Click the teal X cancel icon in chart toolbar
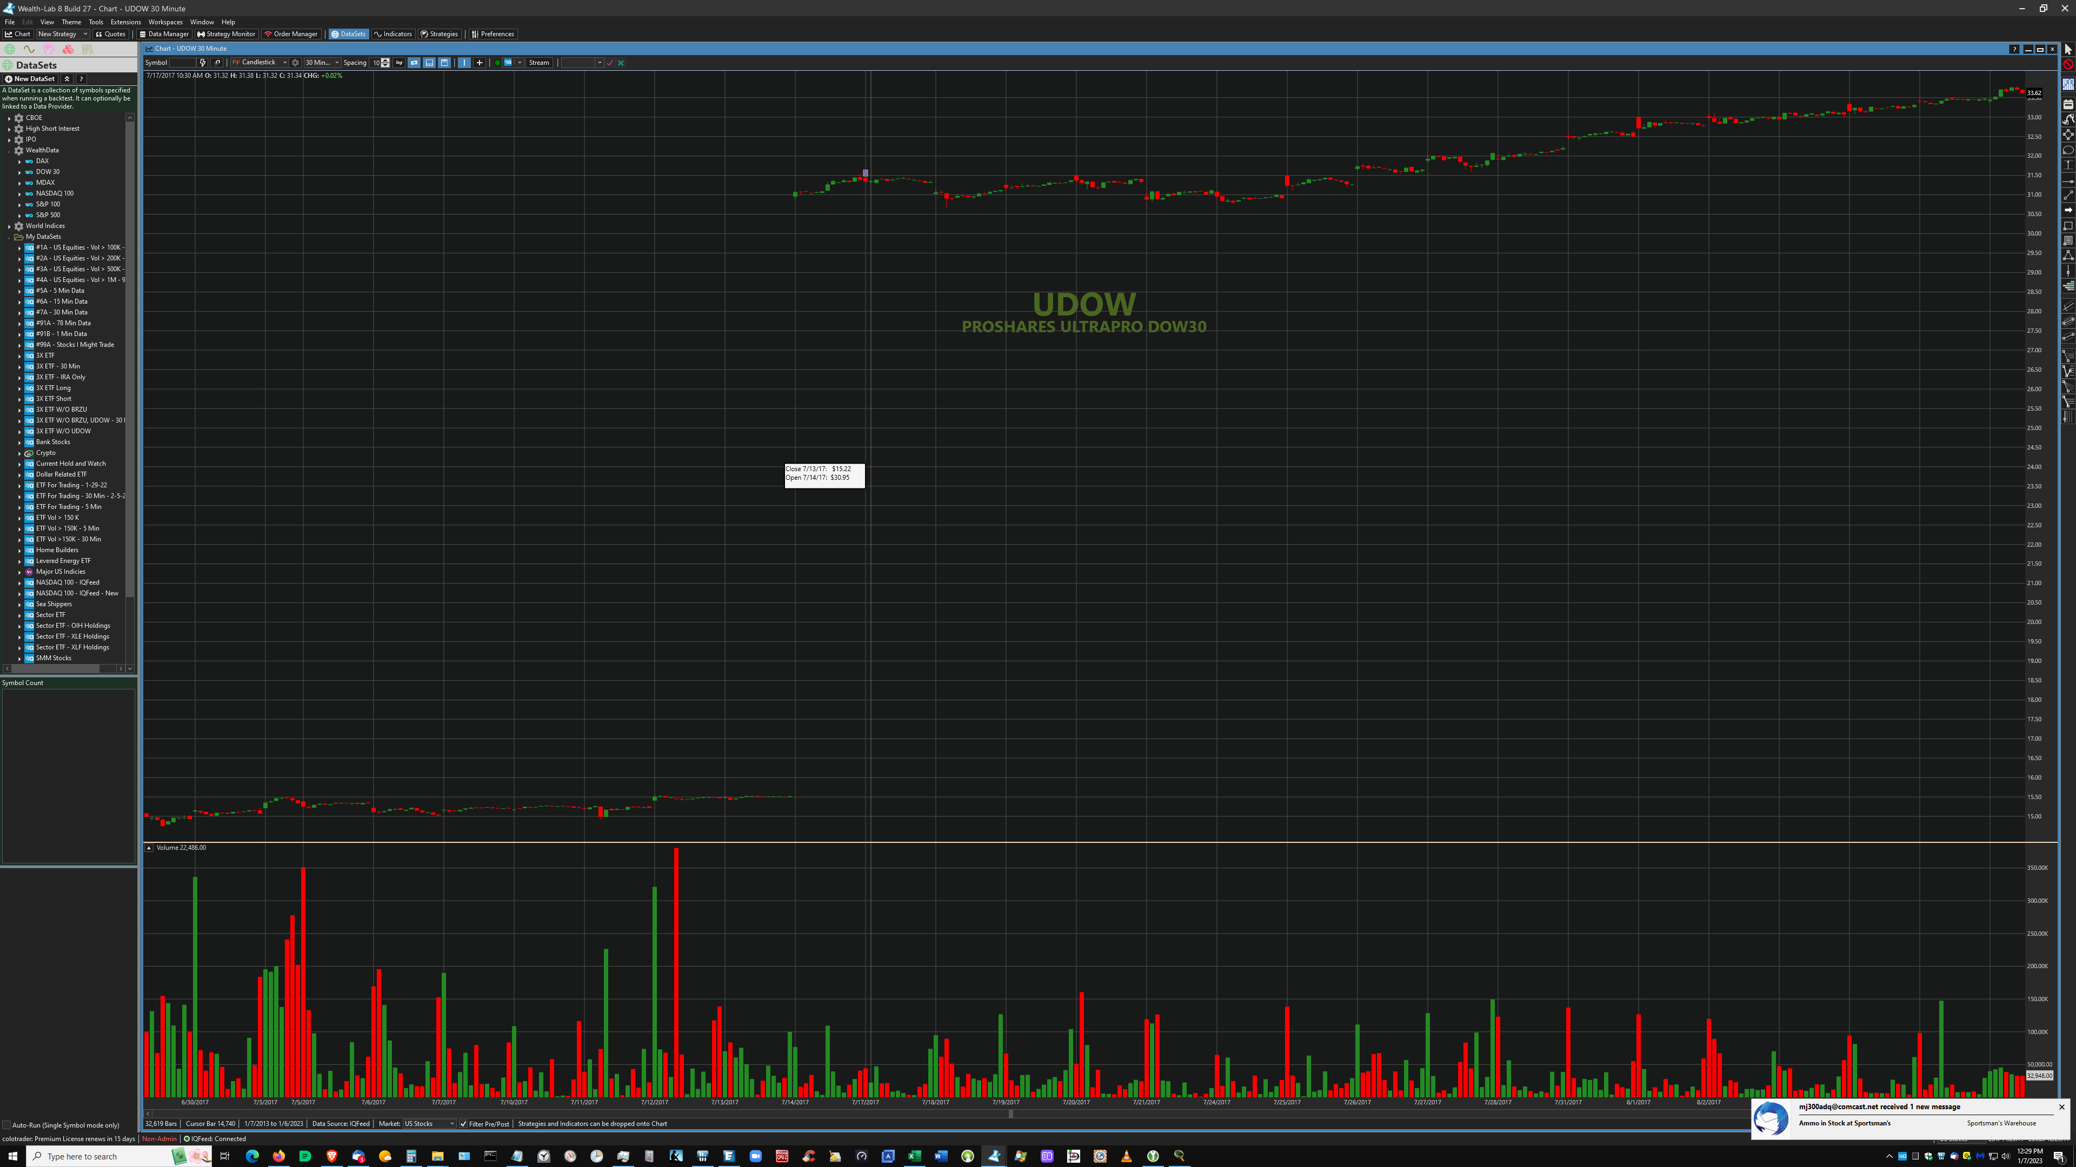The image size is (2076, 1167). tap(621, 63)
